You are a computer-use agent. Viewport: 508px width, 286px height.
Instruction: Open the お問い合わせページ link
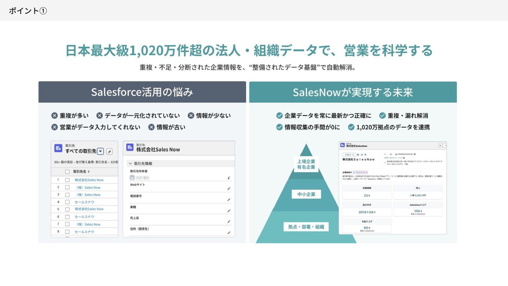pyautogui.click(x=393, y=158)
